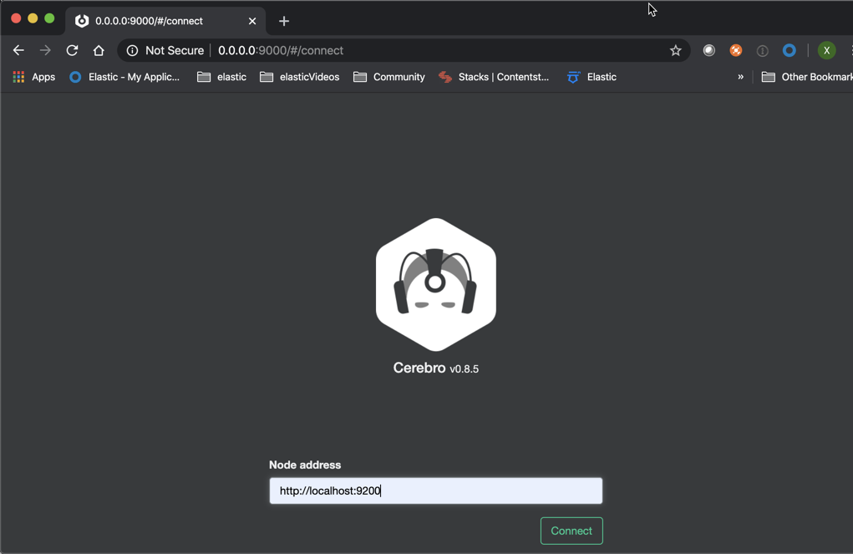This screenshot has width=853, height=554.
Task: Bookmark this page with the star icon
Action: point(675,51)
